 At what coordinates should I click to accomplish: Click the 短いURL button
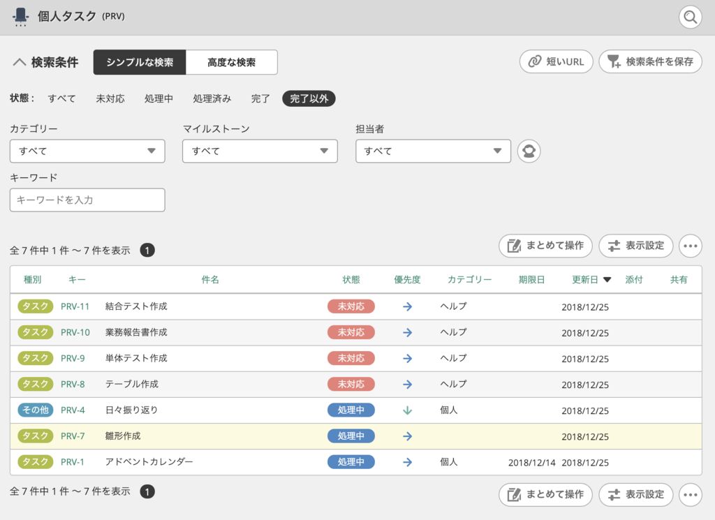click(556, 61)
